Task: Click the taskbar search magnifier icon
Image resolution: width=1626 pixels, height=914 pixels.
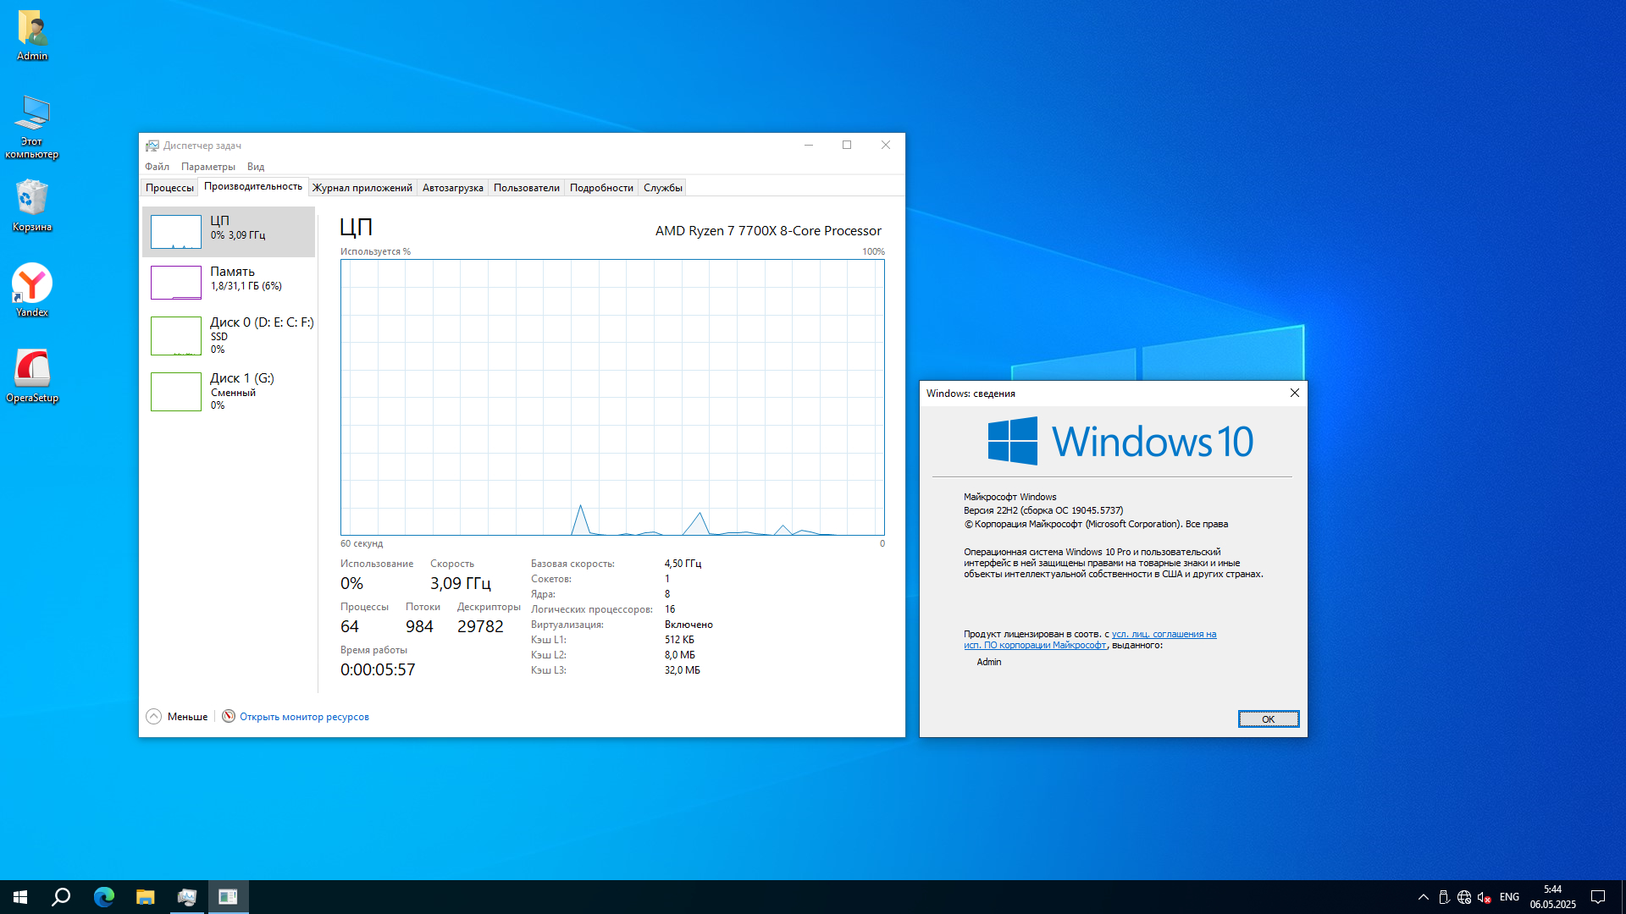Action: [61, 897]
